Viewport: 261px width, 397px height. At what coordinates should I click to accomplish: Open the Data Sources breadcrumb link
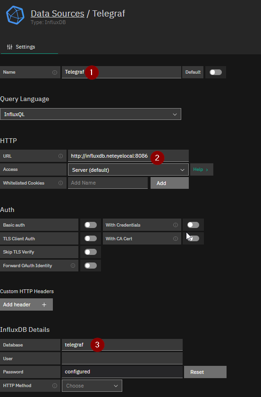coord(58,13)
